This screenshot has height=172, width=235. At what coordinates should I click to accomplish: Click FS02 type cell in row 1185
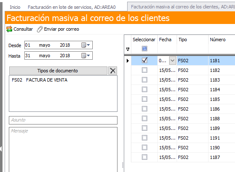coord(193,99)
